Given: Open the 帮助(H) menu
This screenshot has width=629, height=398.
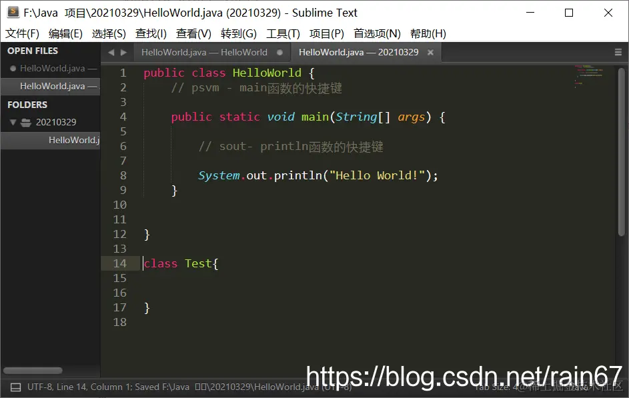Looking at the screenshot, I should pyautogui.click(x=428, y=34).
